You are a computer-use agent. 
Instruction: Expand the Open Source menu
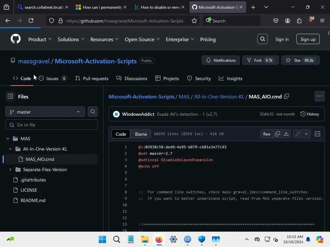[x=142, y=39]
